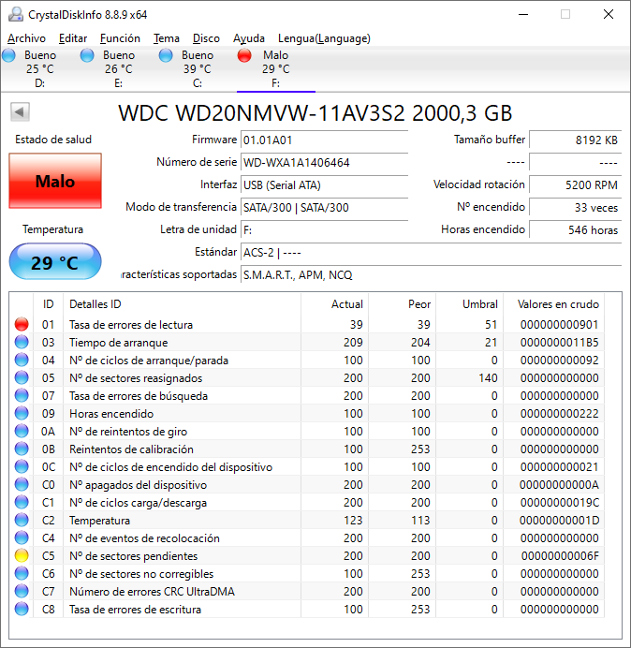Click the Actual column header

point(335,304)
